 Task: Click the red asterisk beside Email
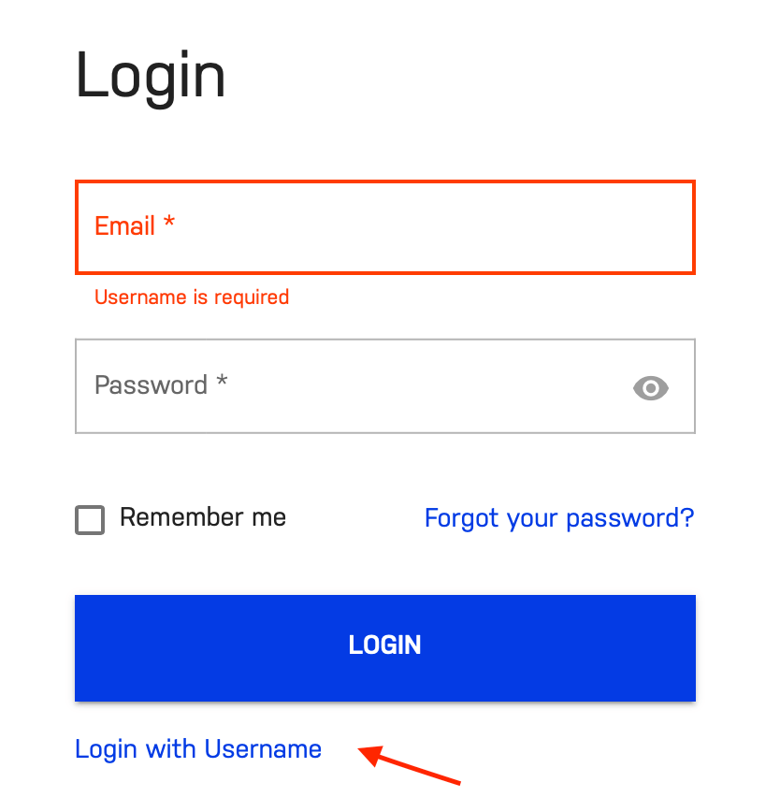click(x=169, y=222)
